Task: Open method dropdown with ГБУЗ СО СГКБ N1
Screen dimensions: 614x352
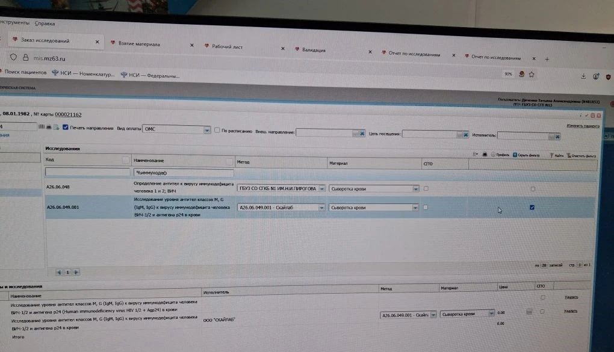Action: click(x=322, y=188)
